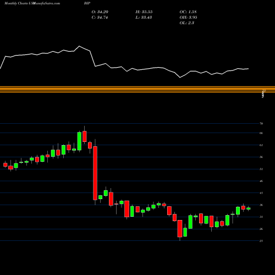Click the close value C: 34.74

(100, 18)
